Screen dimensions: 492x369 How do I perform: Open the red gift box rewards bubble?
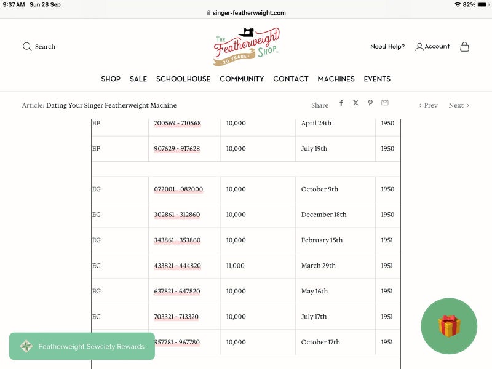(449, 326)
